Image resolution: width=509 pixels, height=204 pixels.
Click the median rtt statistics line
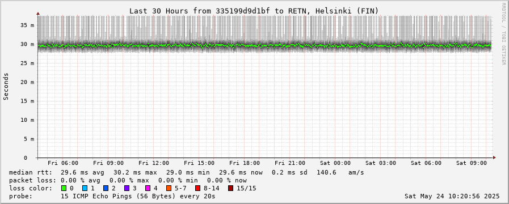click(186, 172)
